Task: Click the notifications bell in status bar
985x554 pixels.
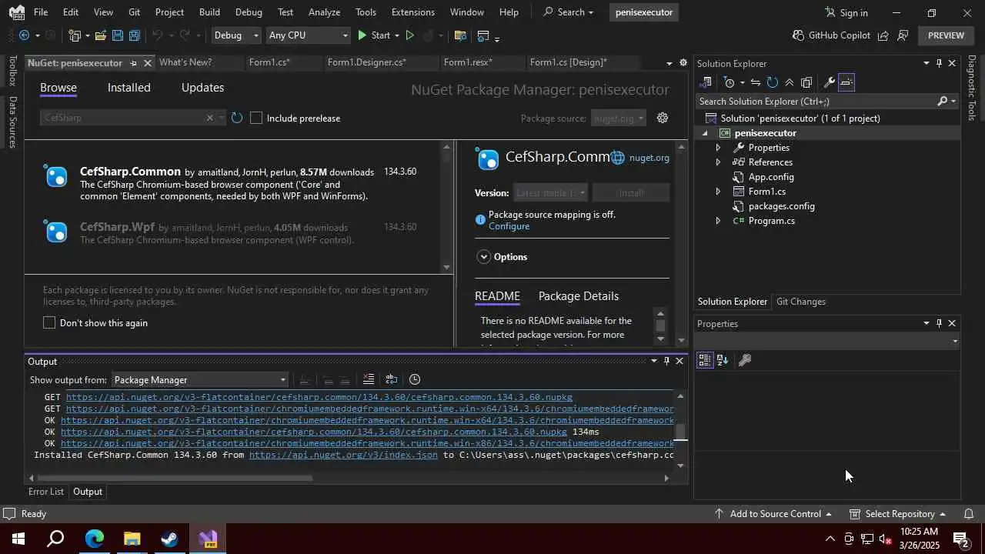Action: coord(969,513)
